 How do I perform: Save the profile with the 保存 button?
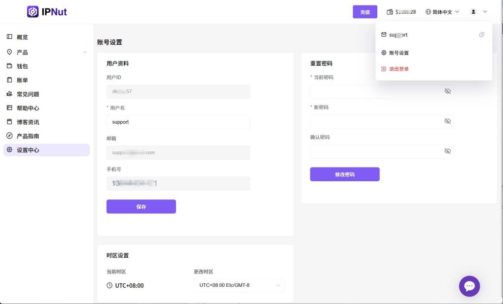point(141,207)
